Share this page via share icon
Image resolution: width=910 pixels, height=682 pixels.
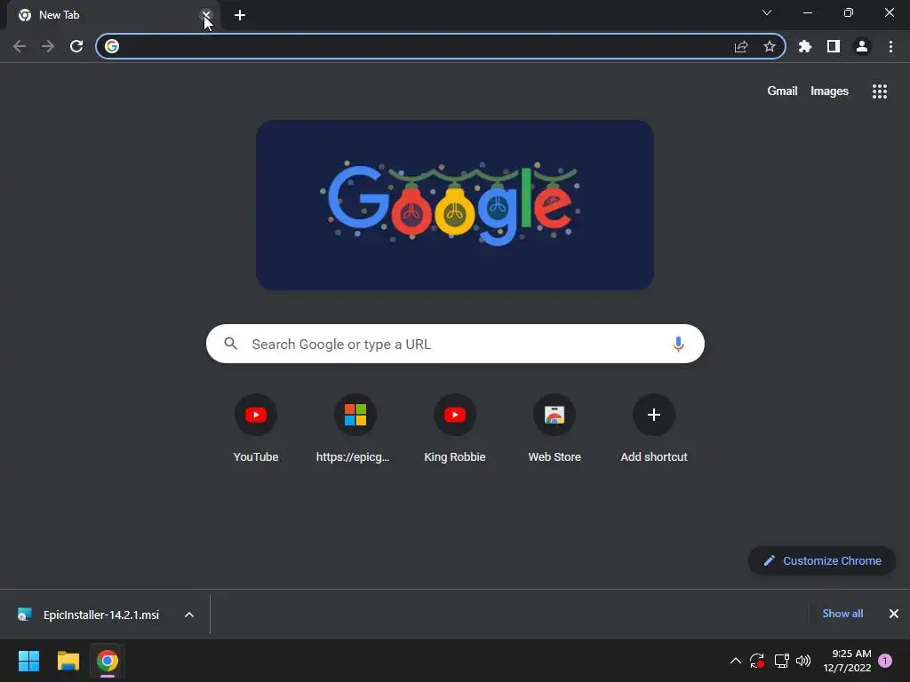[741, 46]
